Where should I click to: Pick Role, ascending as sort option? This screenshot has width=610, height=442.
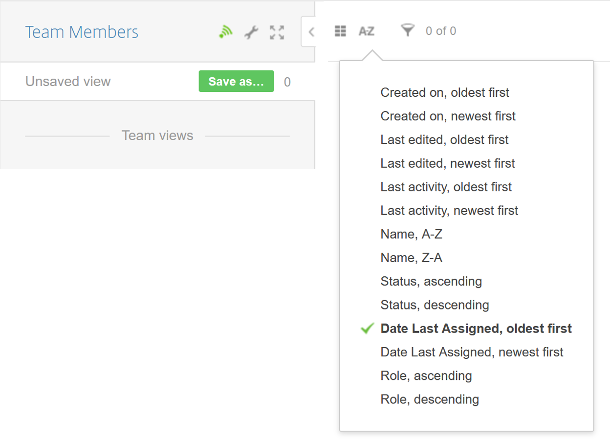coord(426,376)
